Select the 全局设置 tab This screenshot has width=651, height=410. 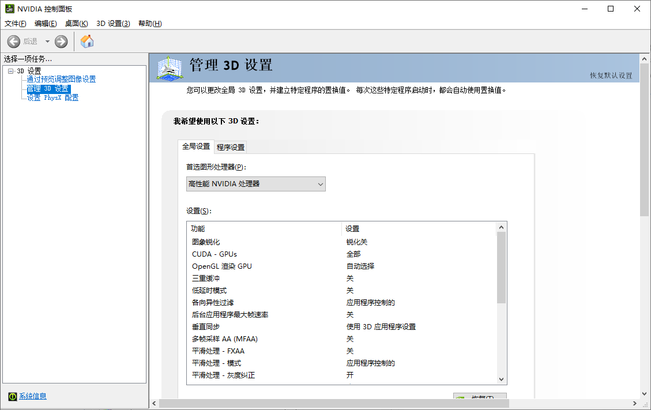tap(196, 146)
